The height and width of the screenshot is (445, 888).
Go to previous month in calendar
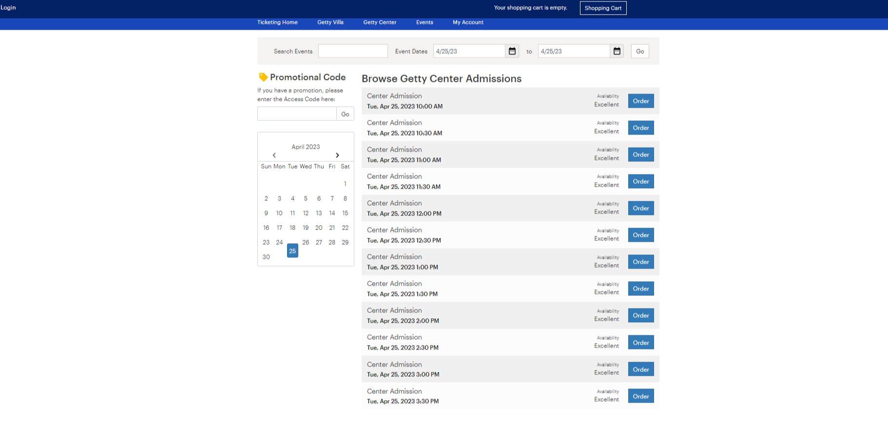point(274,155)
